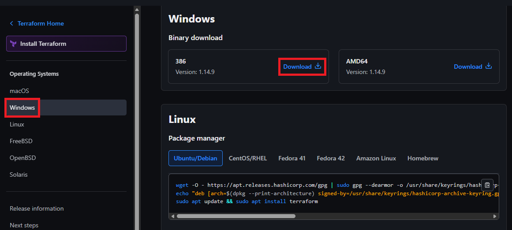This screenshot has height=230, width=512.
Task: Copy the Linux install command via clipboard icon
Action: point(487,185)
